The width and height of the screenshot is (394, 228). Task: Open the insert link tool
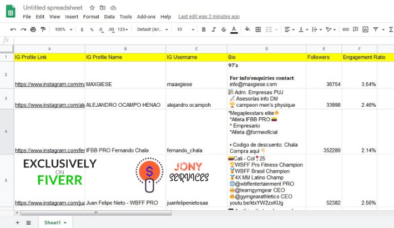click(x=346, y=29)
